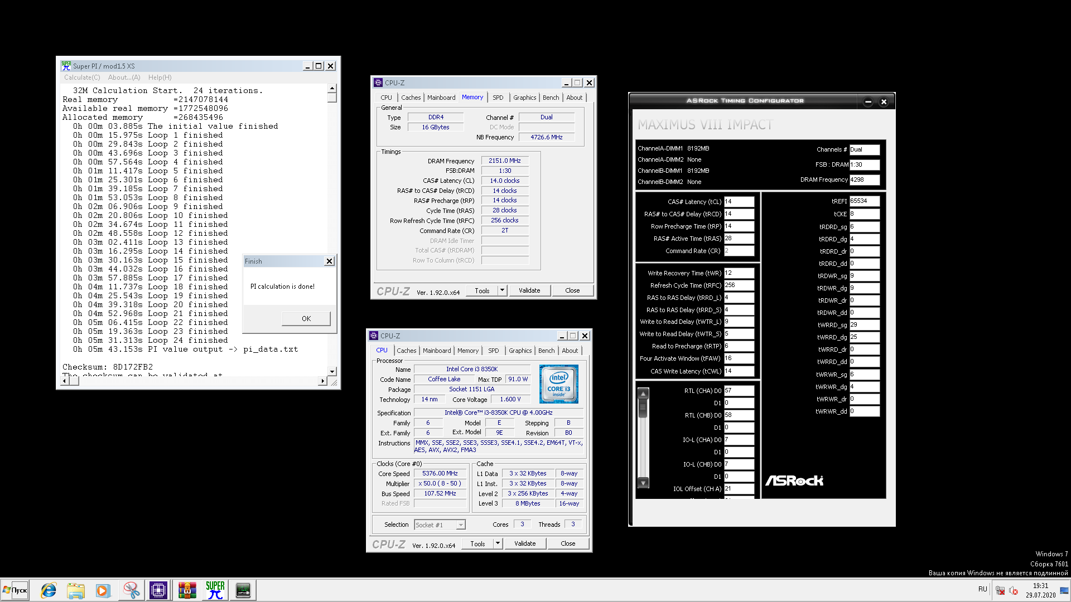The width and height of the screenshot is (1071, 602).
Task: Click the RU language indicator in tray
Action: (x=982, y=589)
